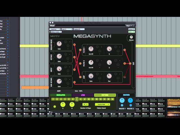Viewport: 180px width, 135px height.
Task: Click the Square Wave Gain knob
Action: click(59, 44)
